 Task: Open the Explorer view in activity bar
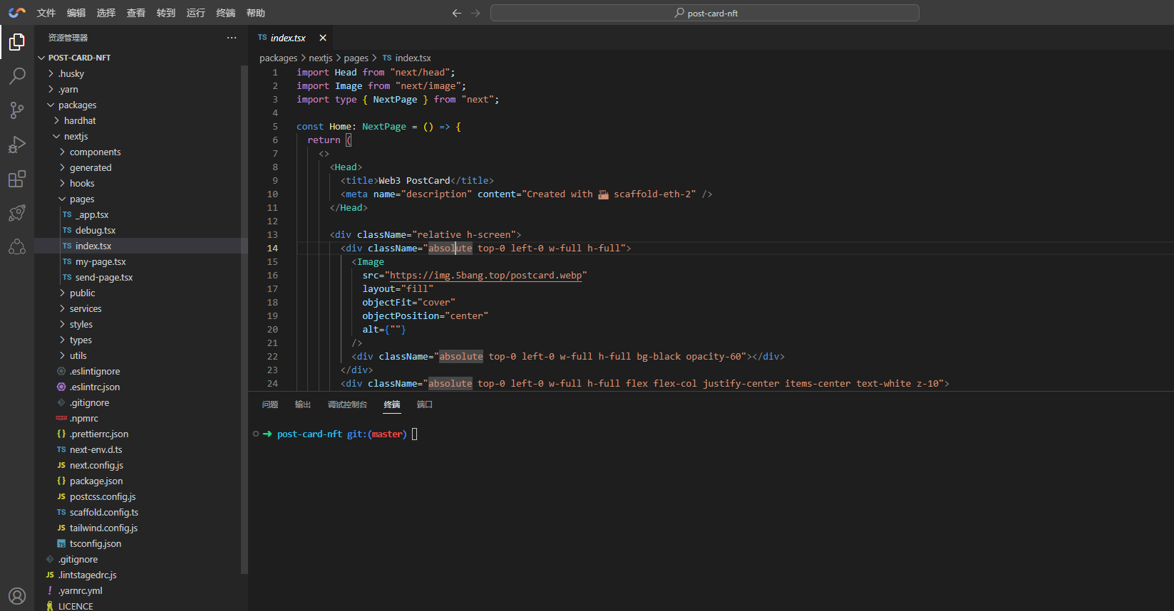click(17, 42)
